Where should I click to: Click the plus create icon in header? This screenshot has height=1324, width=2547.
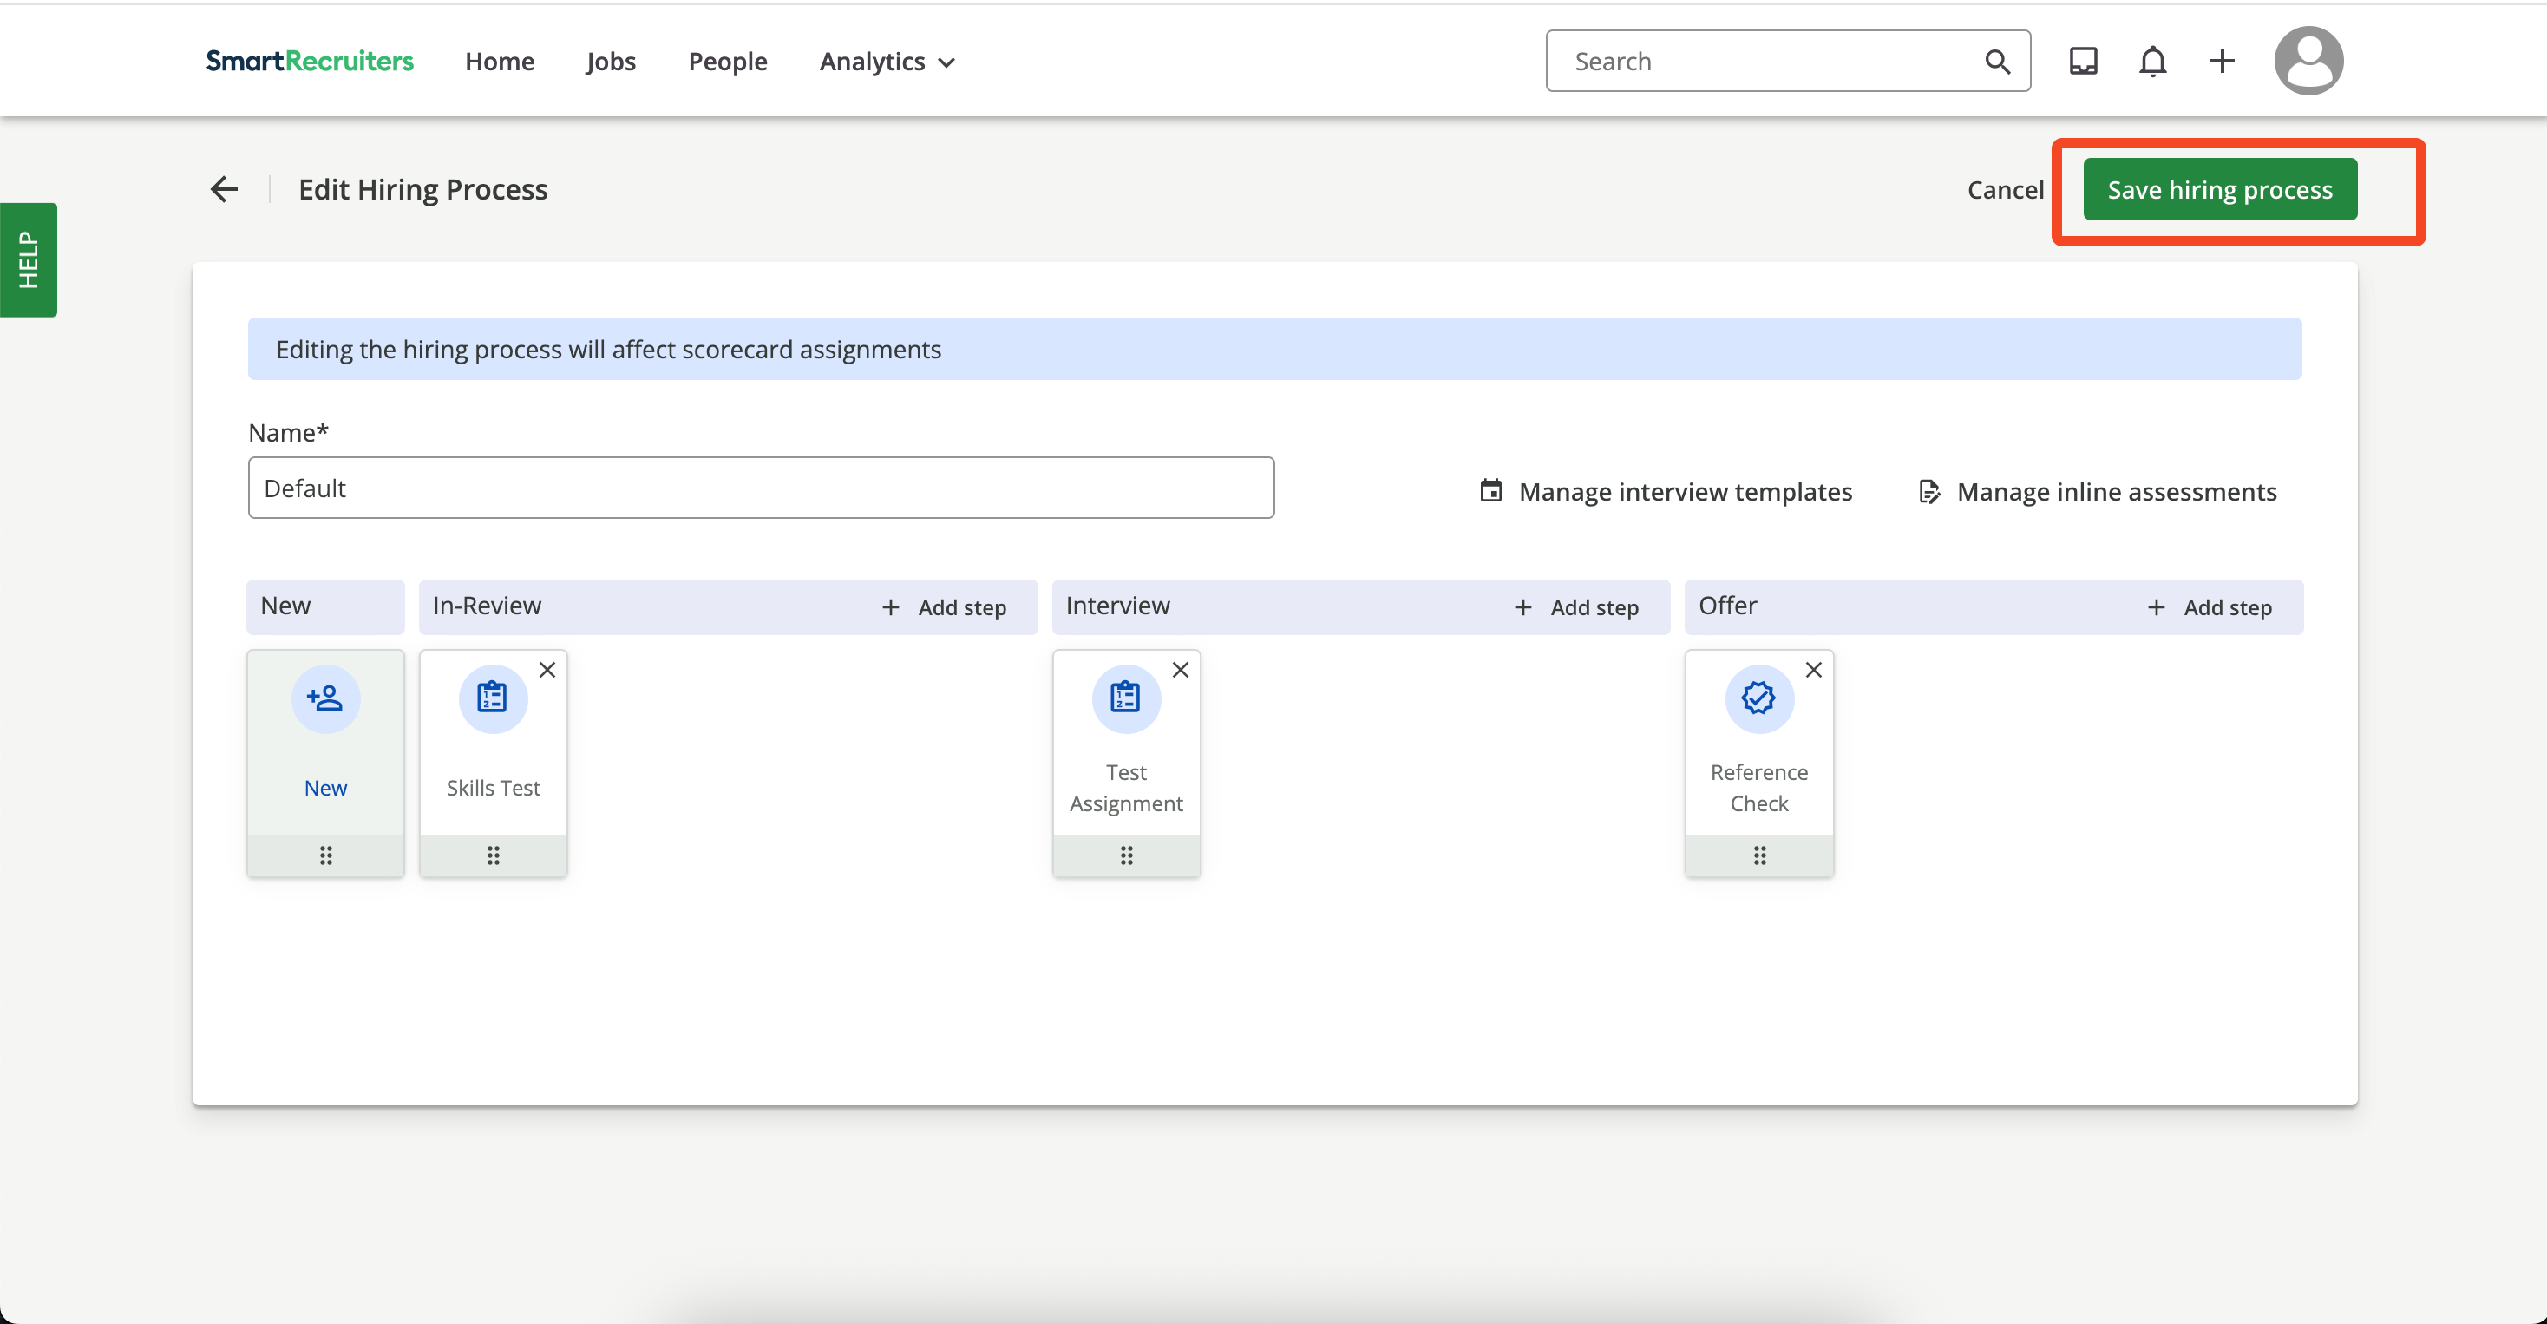point(2222,62)
